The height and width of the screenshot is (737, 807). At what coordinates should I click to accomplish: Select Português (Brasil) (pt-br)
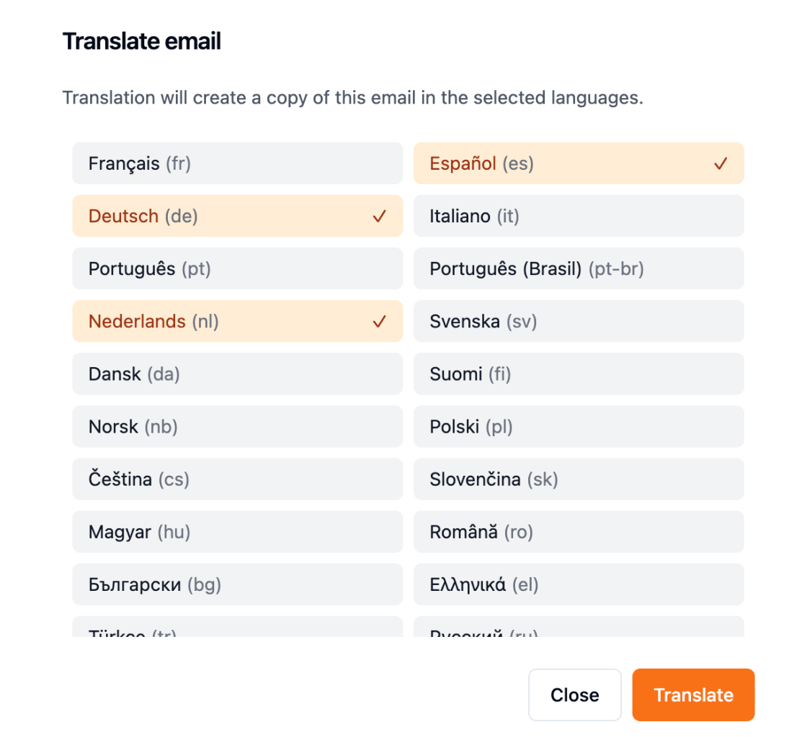coord(579,268)
